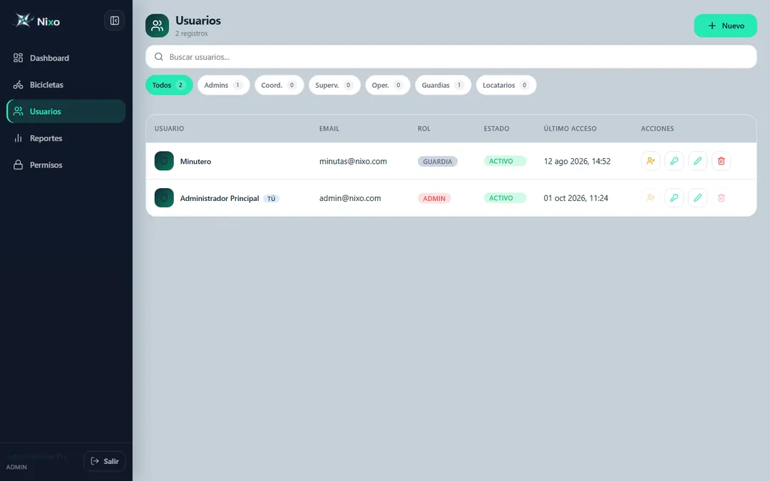Viewport: 770px width, 481px height.
Task: Select the Todos filter tab
Action: point(169,85)
